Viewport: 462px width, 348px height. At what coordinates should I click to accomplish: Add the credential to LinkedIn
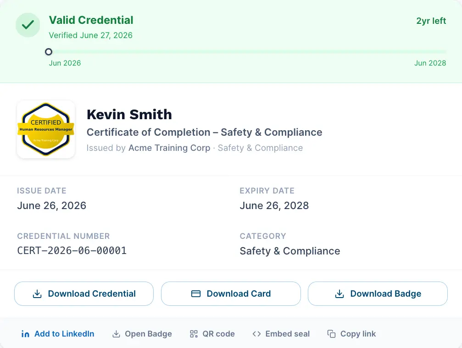coord(58,334)
